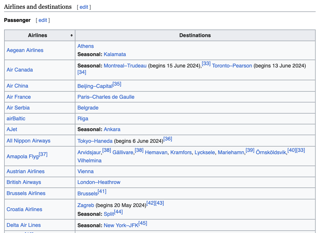The width and height of the screenshot is (318, 233).
Task: Follow the Vienna destination link
Action: (x=86, y=171)
